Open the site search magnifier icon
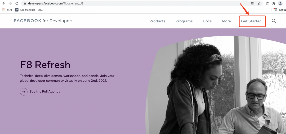Viewport: 286px width, 134px height. (274, 21)
